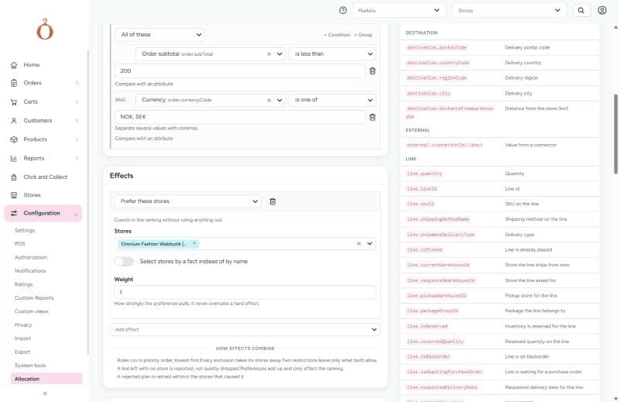Open System tools page
The width and height of the screenshot is (619, 402).
coord(30,366)
